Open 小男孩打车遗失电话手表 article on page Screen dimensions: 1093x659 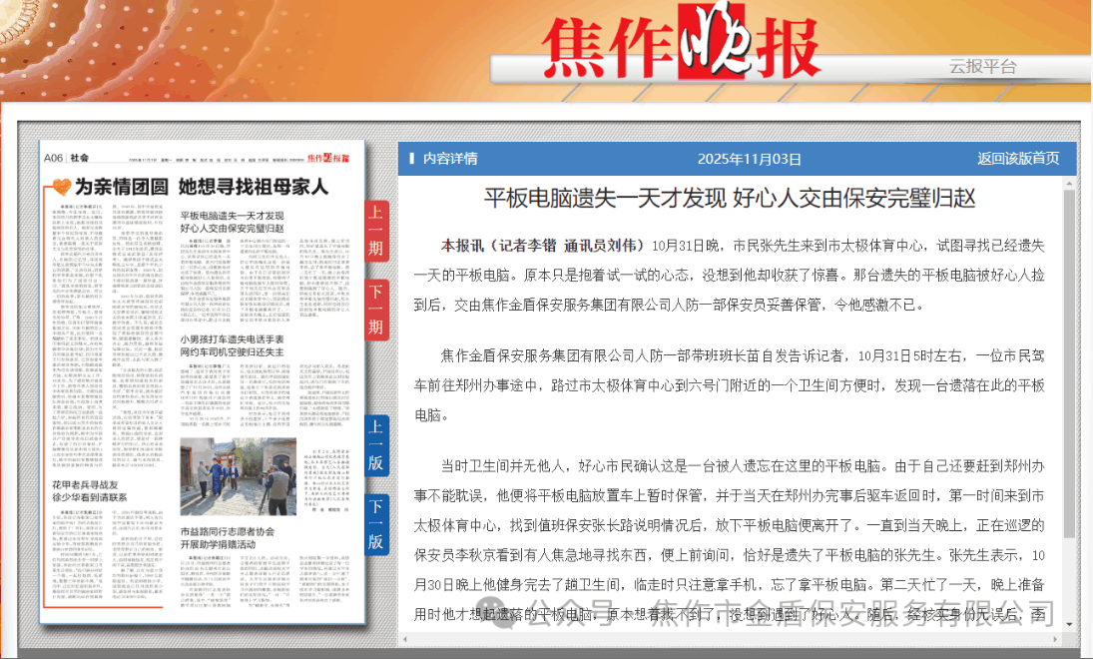tap(232, 344)
